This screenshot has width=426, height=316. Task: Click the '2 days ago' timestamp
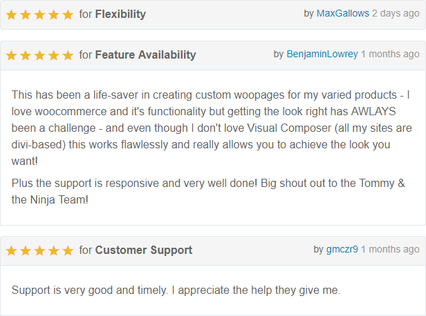tap(396, 13)
